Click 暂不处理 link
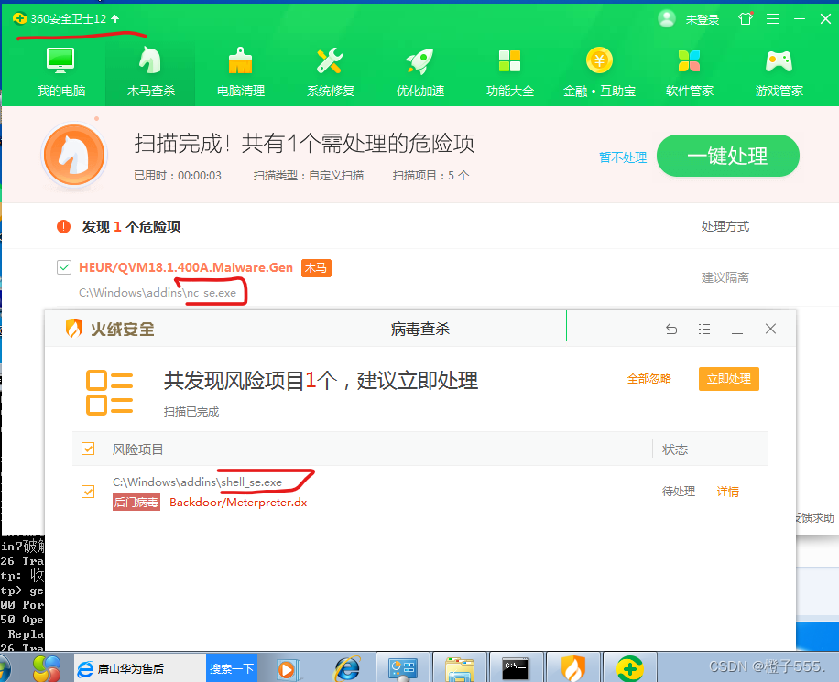This screenshot has height=682, width=839. click(622, 157)
